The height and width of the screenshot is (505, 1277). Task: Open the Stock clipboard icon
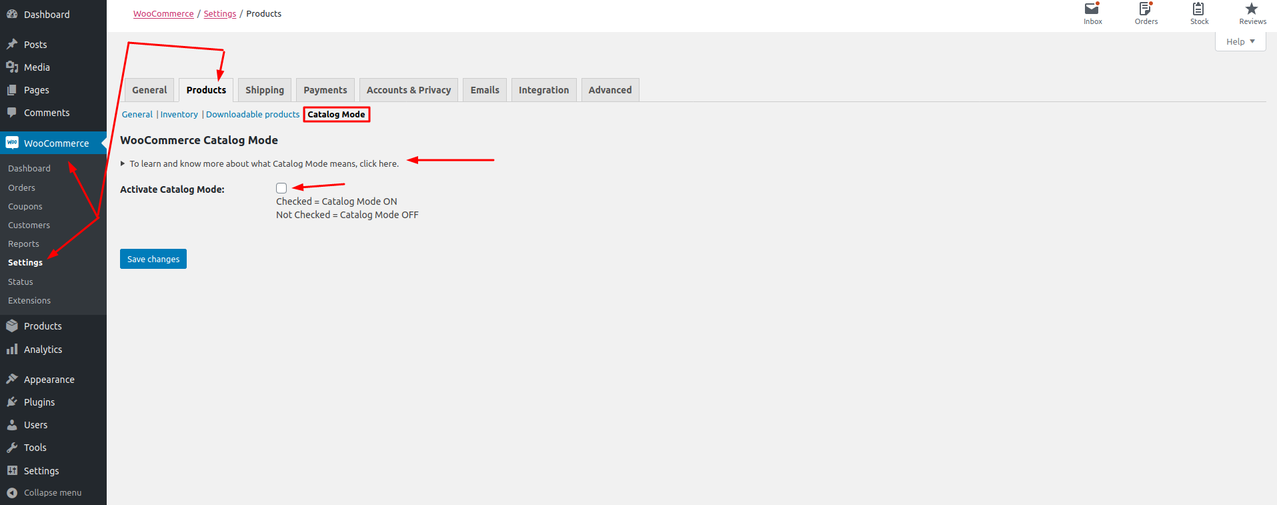coord(1199,9)
